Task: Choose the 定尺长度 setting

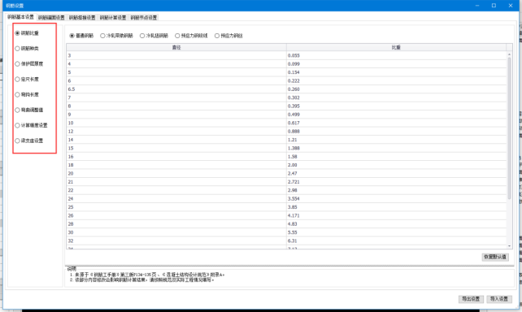Action: click(27, 79)
